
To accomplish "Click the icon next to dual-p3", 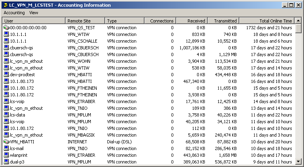I will point(6,162).
